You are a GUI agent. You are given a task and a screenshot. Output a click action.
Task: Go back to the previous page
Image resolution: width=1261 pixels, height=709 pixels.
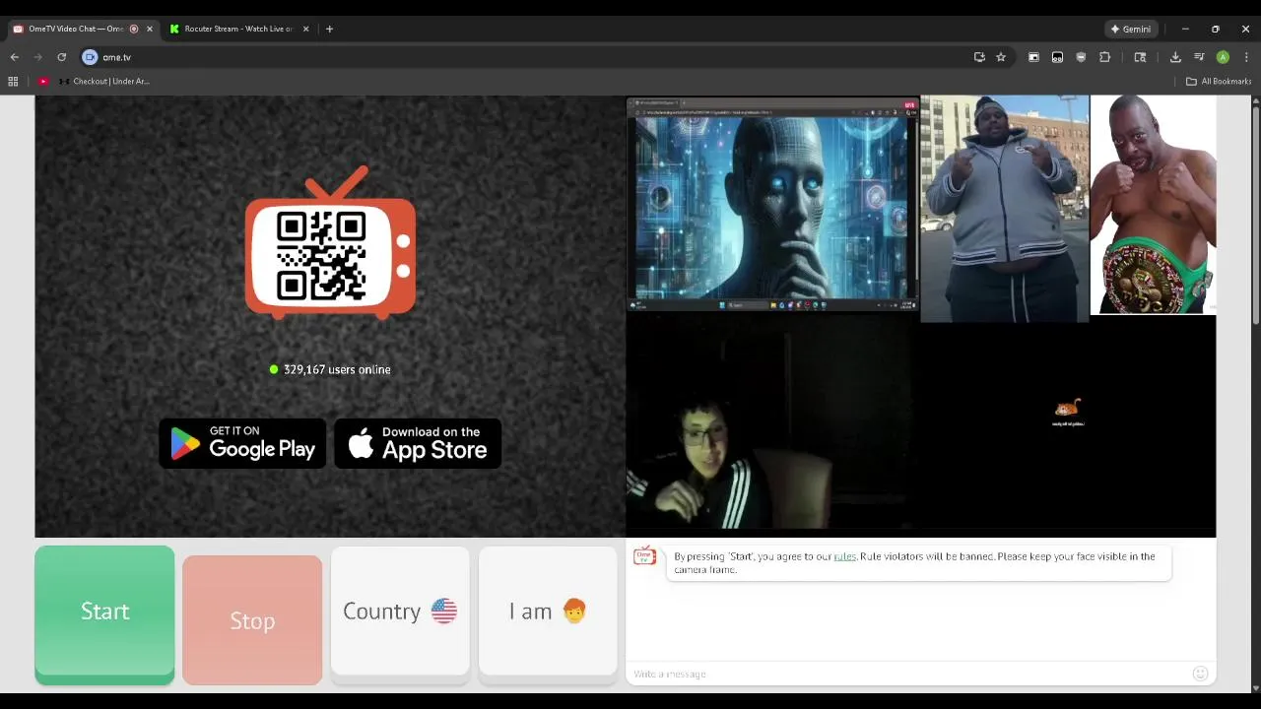[15, 57]
